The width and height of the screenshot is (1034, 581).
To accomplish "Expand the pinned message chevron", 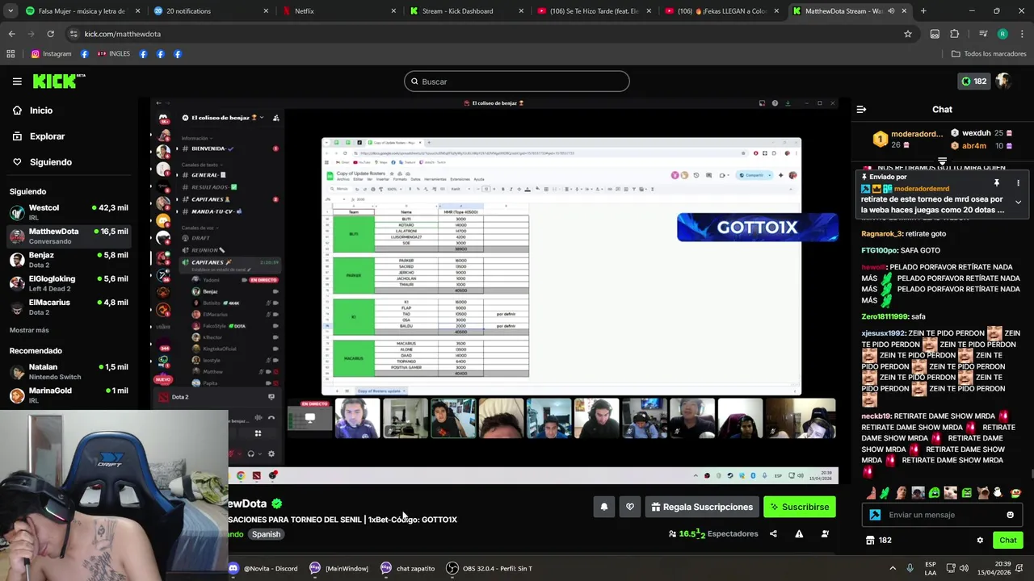I will click(1018, 203).
